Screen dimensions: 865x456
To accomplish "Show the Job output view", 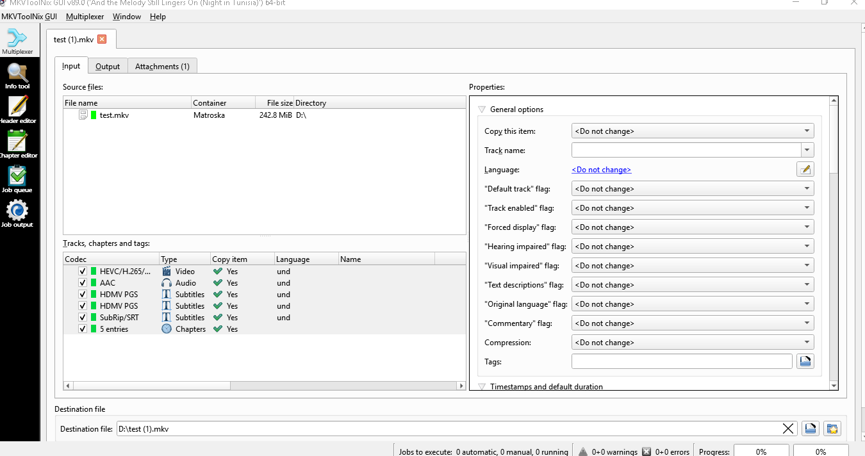I will tap(17, 213).
